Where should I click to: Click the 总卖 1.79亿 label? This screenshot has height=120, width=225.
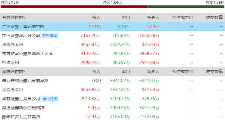click(x=215, y=2)
